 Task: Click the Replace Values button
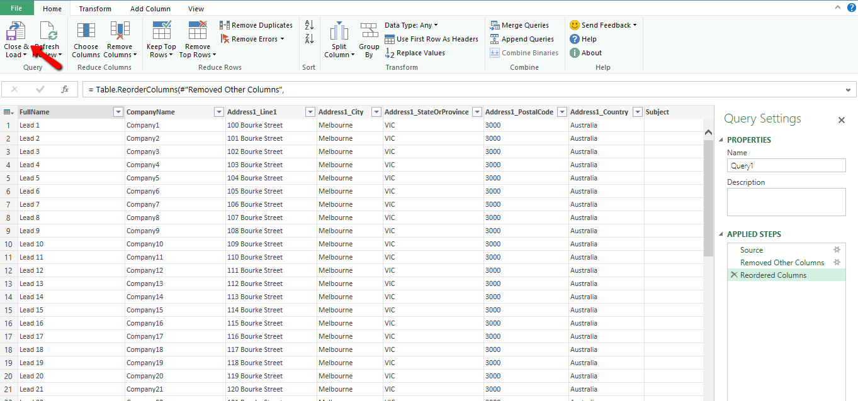tap(415, 53)
